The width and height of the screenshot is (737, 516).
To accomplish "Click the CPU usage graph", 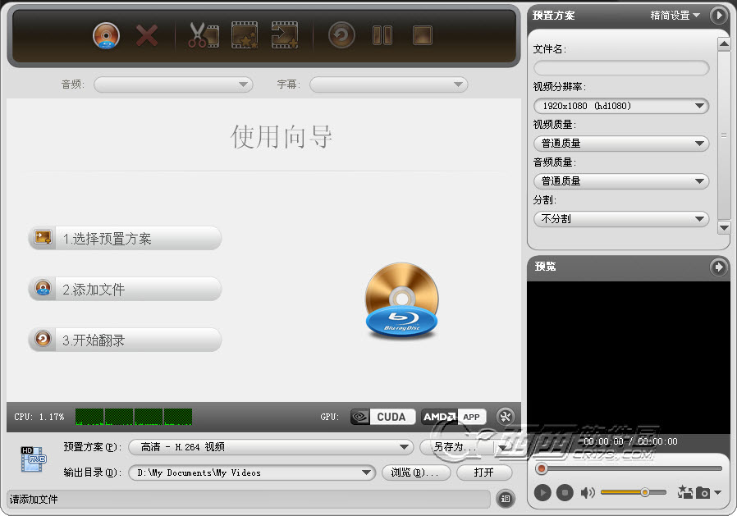I will (x=134, y=417).
